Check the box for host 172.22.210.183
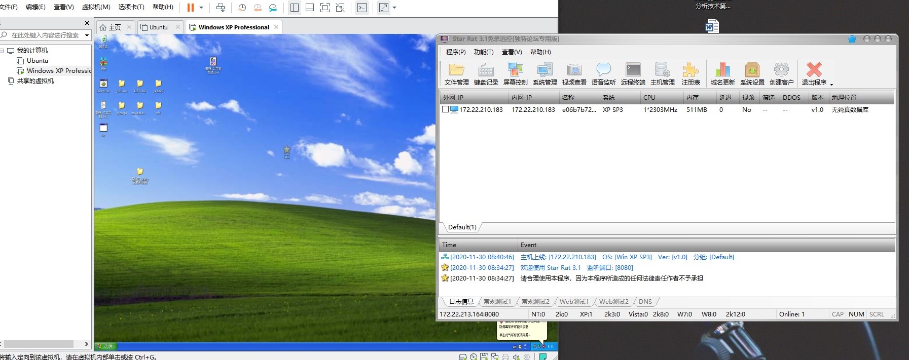Screen dimensions: 909x360 coord(445,109)
